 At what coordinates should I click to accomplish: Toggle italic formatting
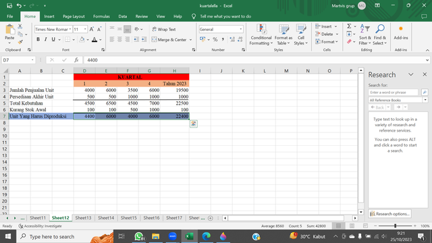point(45,39)
